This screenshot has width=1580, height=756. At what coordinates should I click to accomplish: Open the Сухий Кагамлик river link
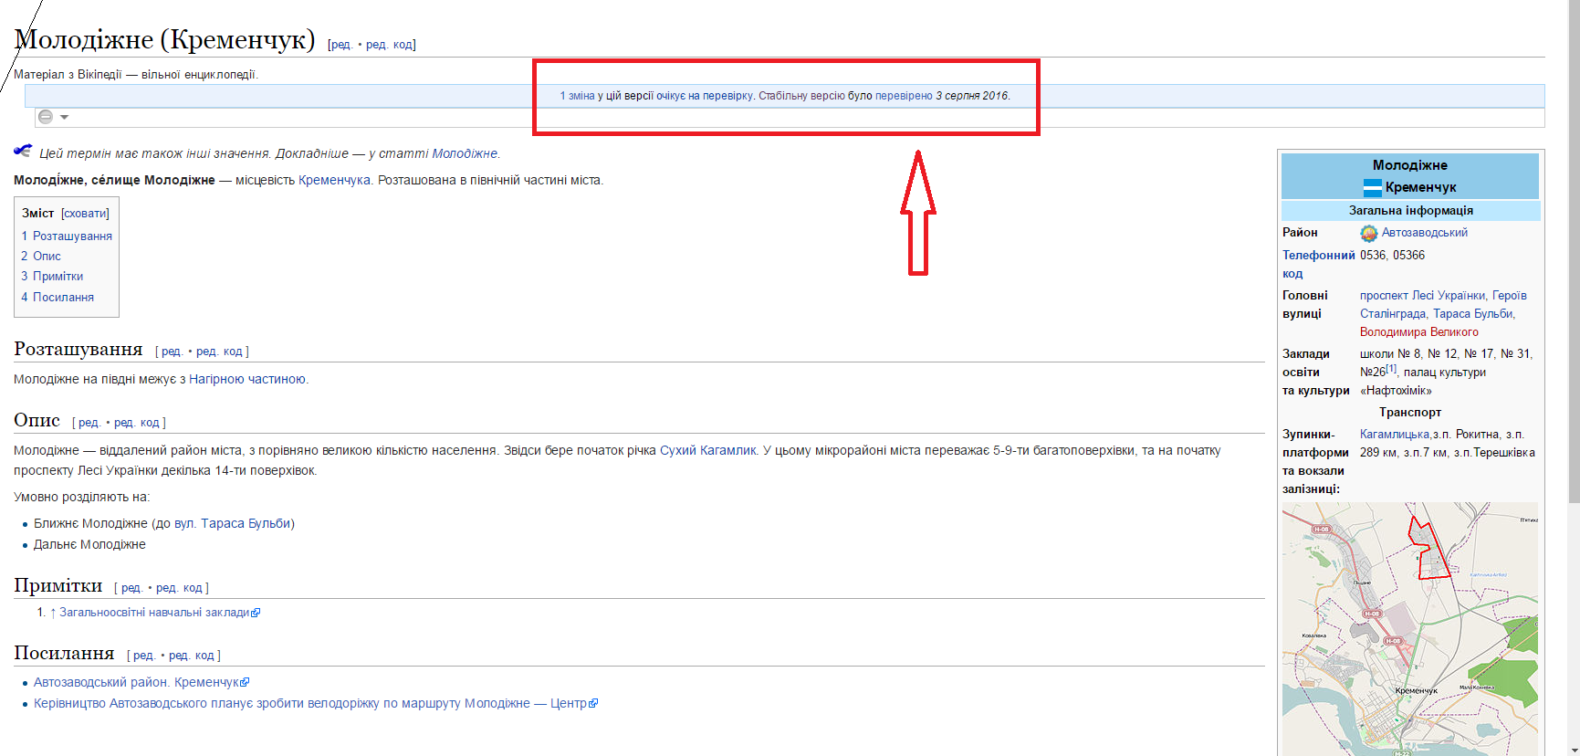click(707, 450)
